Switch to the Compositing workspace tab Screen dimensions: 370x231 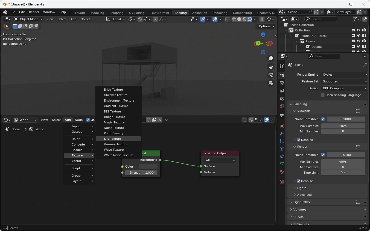click(x=242, y=13)
